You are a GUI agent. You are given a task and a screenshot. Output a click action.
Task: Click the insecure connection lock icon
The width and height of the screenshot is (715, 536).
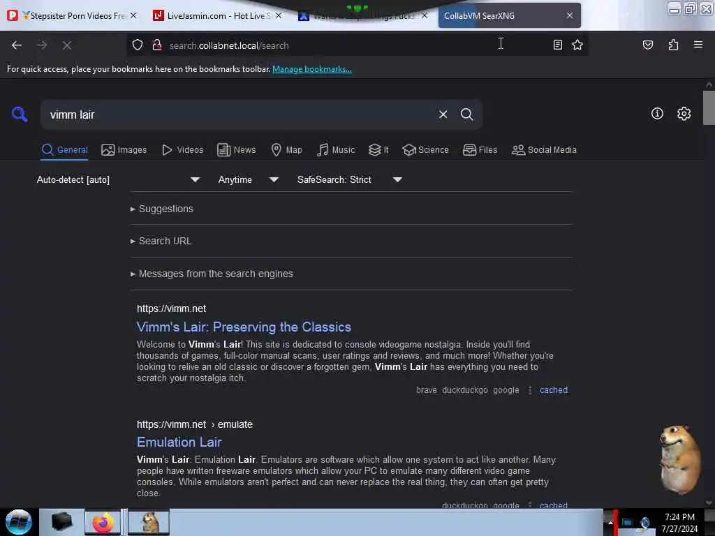157,45
